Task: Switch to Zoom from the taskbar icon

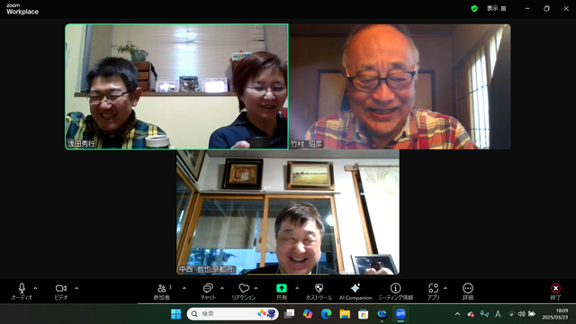Action: pyautogui.click(x=400, y=314)
